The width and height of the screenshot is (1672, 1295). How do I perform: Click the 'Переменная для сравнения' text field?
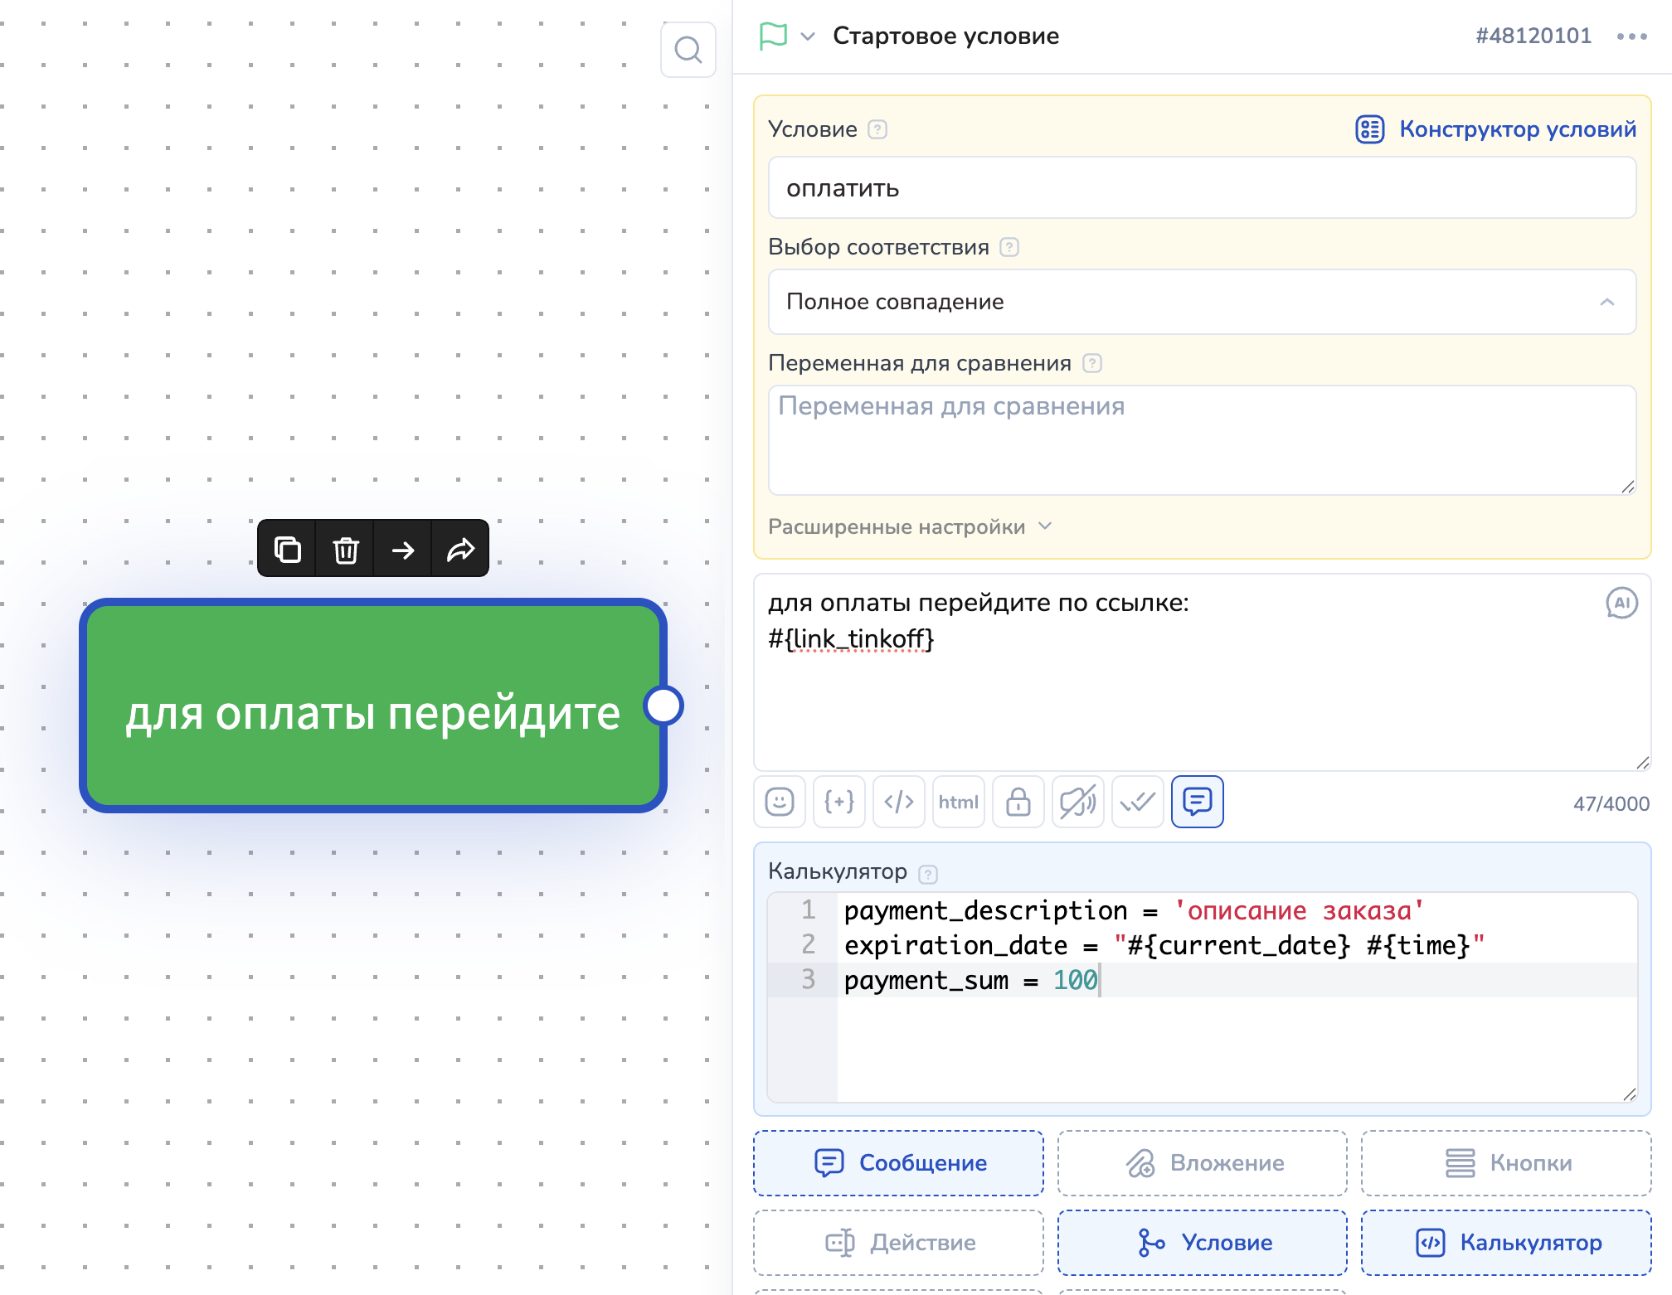tap(1202, 439)
